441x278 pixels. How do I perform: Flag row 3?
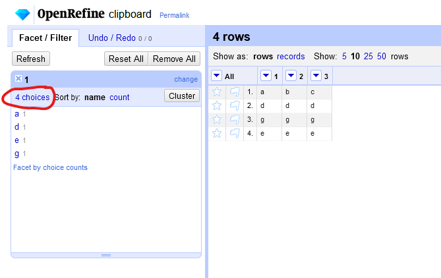coord(235,119)
